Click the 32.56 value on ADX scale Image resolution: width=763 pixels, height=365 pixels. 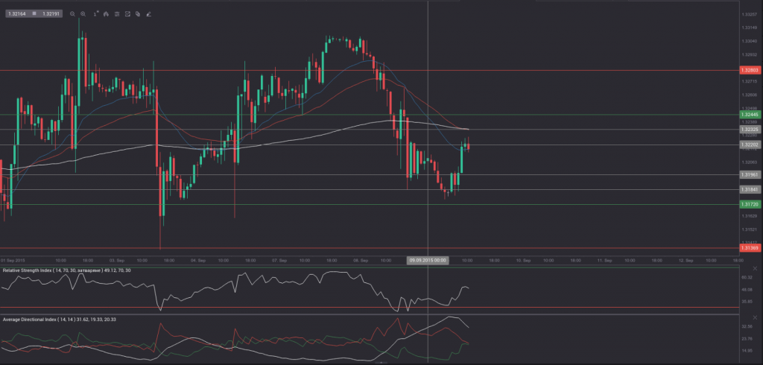747,326
